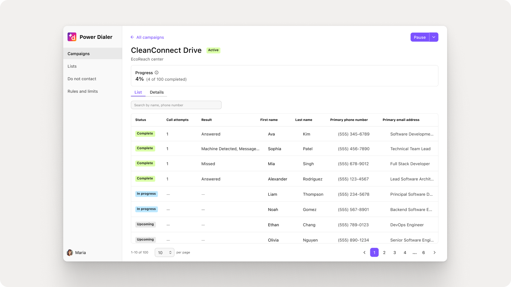Go to page 2
Viewport: 511px width, 287px height.
tap(384, 252)
